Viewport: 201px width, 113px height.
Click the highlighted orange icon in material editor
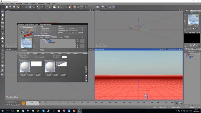click(x=31, y=30)
